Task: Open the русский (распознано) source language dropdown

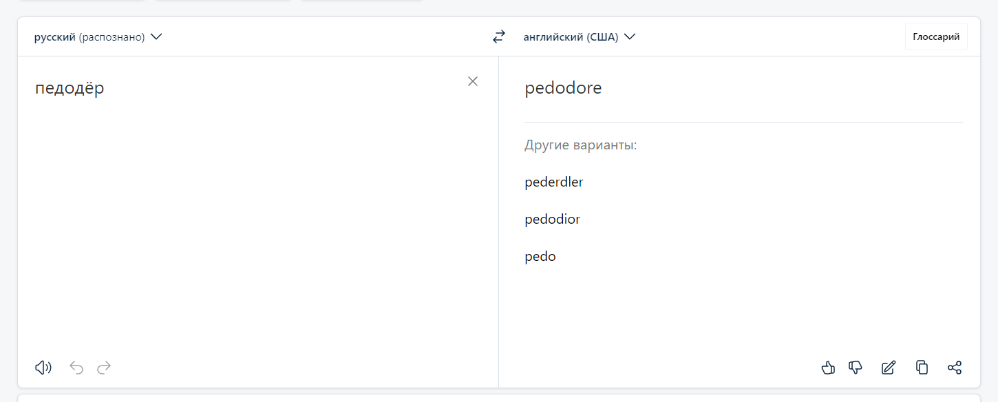Action: click(x=98, y=37)
